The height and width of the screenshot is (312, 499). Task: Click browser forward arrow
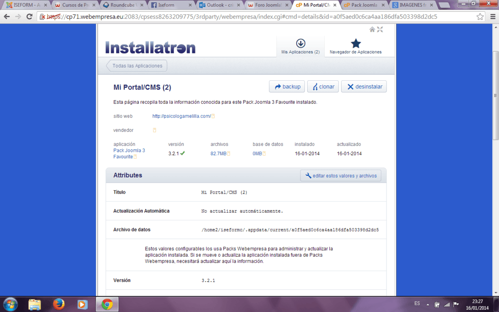click(18, 16)
